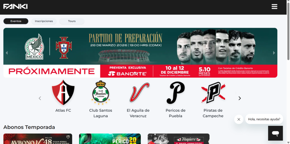Dismiss the help chat message
The image size is (290, 144).
tap(239, 119)
